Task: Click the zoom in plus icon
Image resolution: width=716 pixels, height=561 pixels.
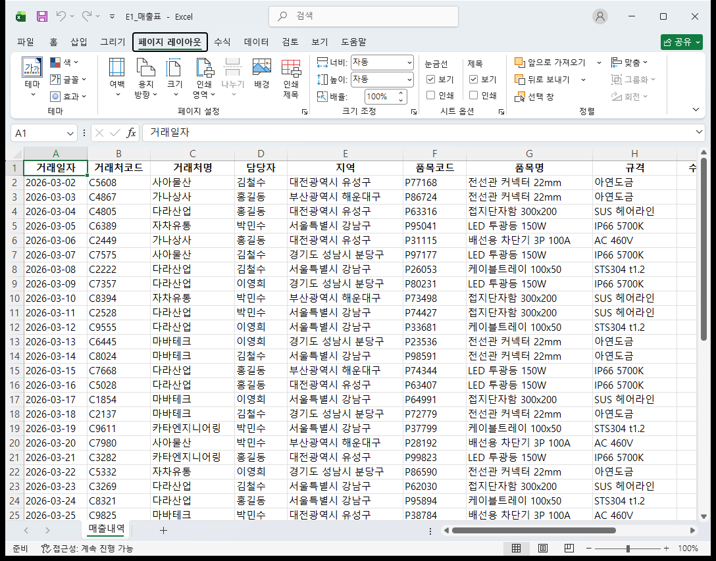Action: coord(667,549)
